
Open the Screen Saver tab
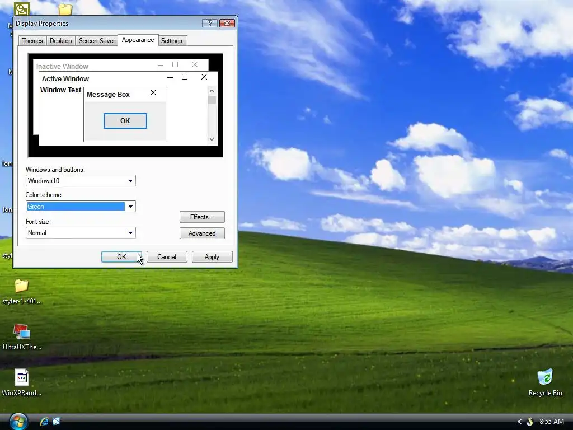tap(97, 40)
